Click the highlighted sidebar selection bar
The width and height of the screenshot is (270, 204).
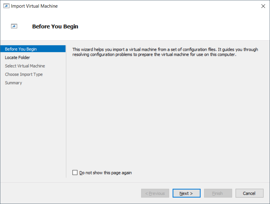33,49
